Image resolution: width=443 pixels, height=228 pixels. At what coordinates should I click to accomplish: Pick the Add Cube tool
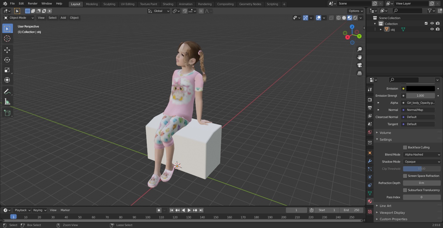pyautogui.click(x=7, y=113)
